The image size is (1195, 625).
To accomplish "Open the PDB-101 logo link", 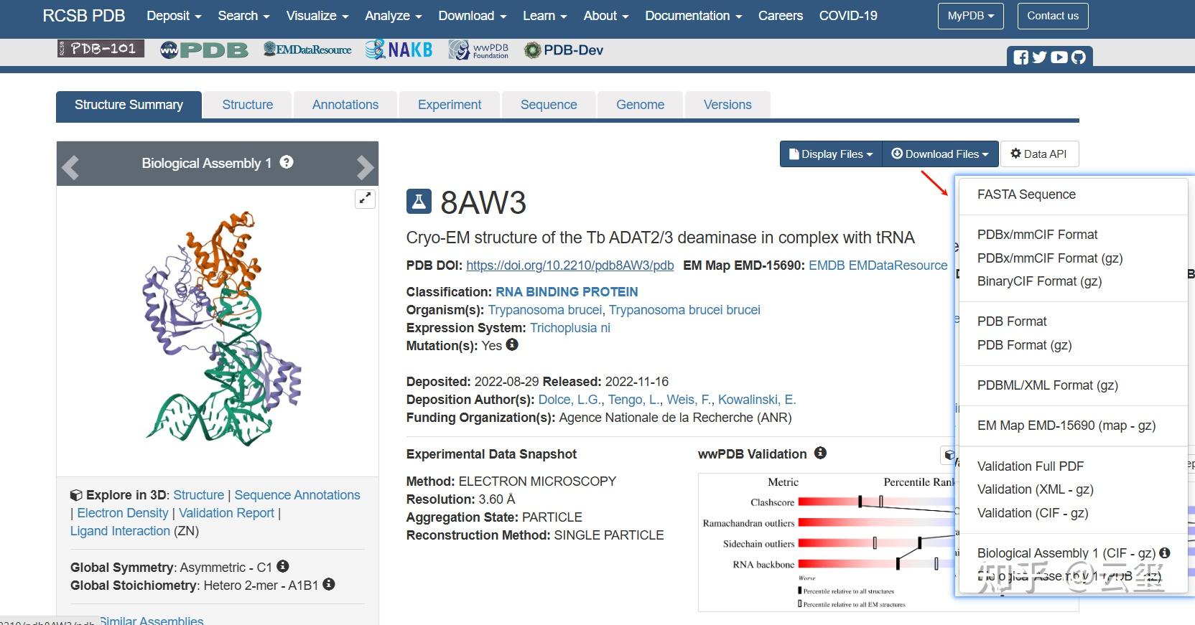I will point(101,49).
